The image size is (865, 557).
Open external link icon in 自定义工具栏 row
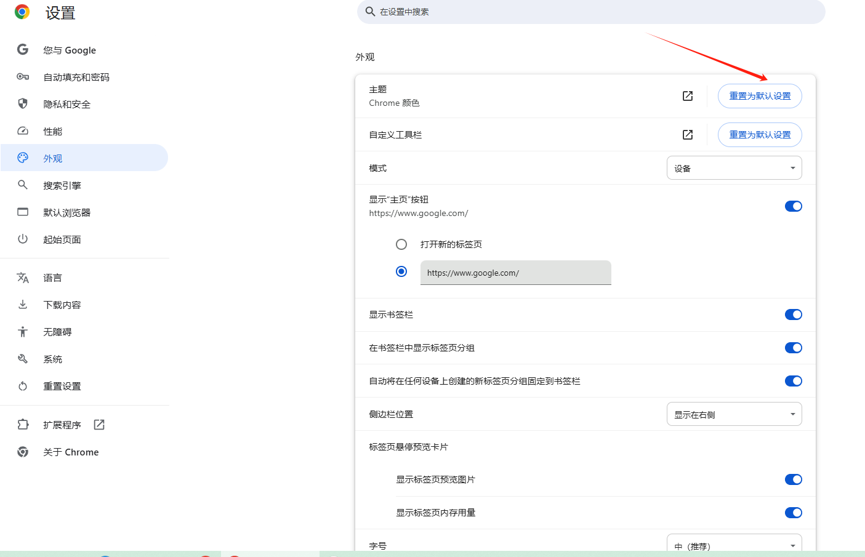point(688,135)
